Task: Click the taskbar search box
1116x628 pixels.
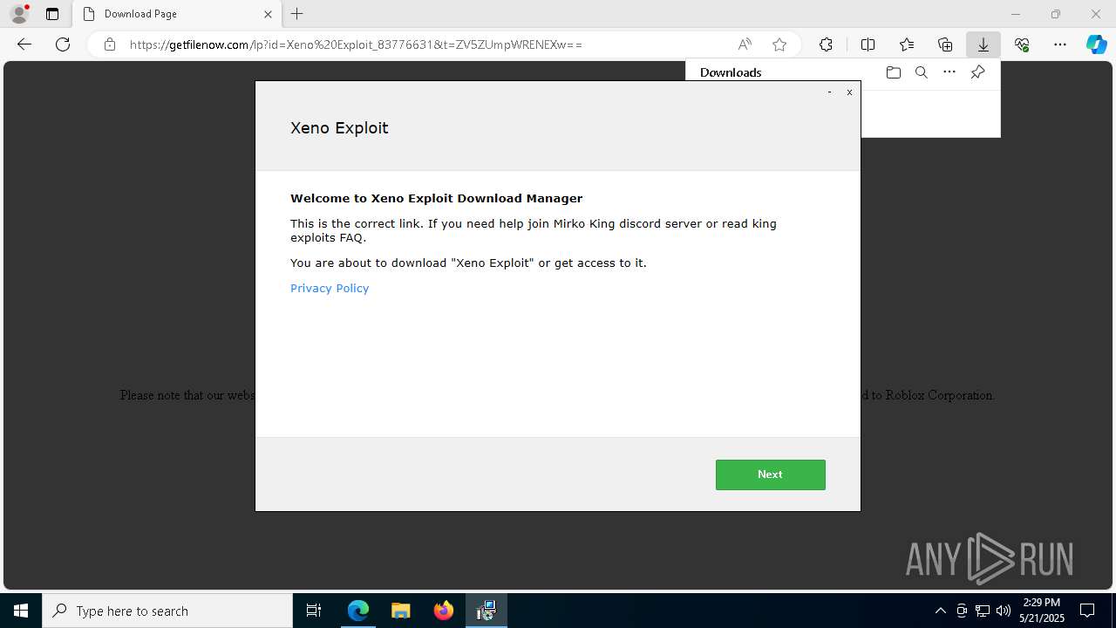Action: [167, 611]
